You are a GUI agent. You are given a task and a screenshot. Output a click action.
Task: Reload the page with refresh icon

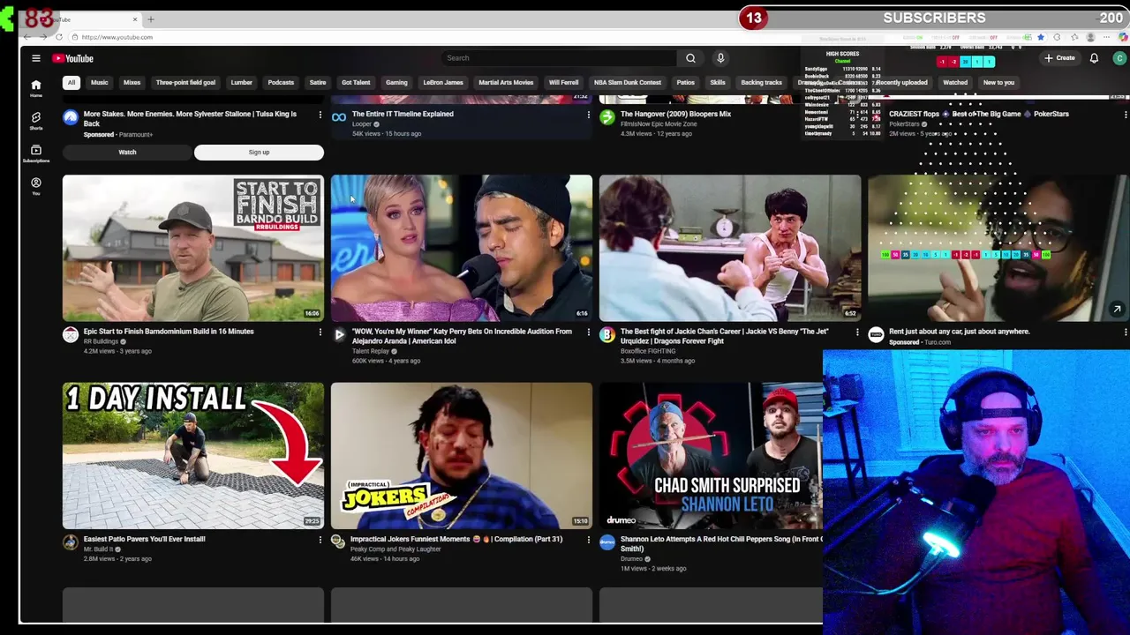tap(58, 37)
